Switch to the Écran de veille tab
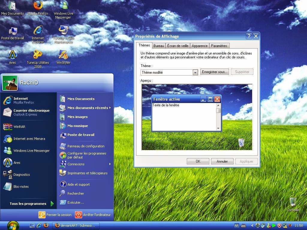Screen dimensions: 307x230 click(x=178, y=46)
